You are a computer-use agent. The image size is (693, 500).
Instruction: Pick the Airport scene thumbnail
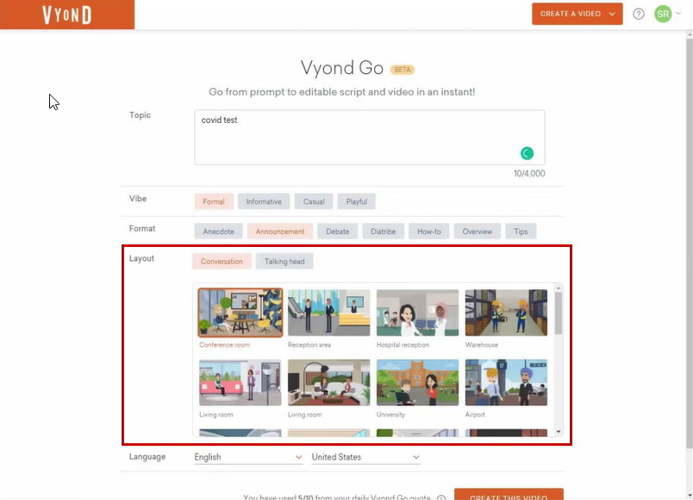[x=506, y=383]
